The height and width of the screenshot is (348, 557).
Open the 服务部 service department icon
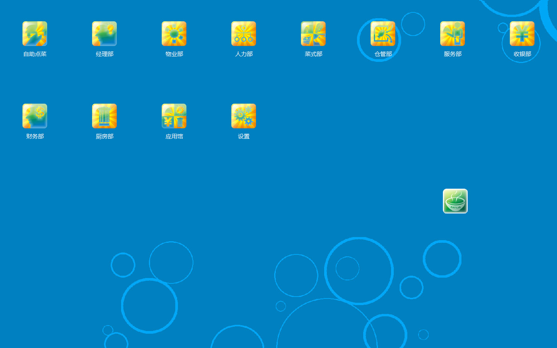(x=453, y=34)
